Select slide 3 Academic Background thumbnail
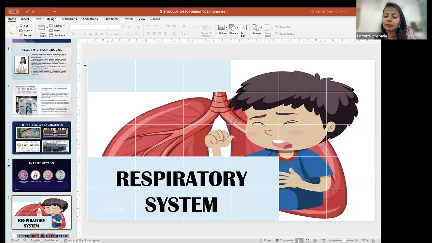This screenshot has width=432, height=243. (x=42, y=63)
